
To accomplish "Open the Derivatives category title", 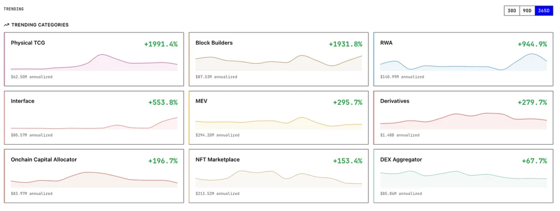I will coord(395,101).
